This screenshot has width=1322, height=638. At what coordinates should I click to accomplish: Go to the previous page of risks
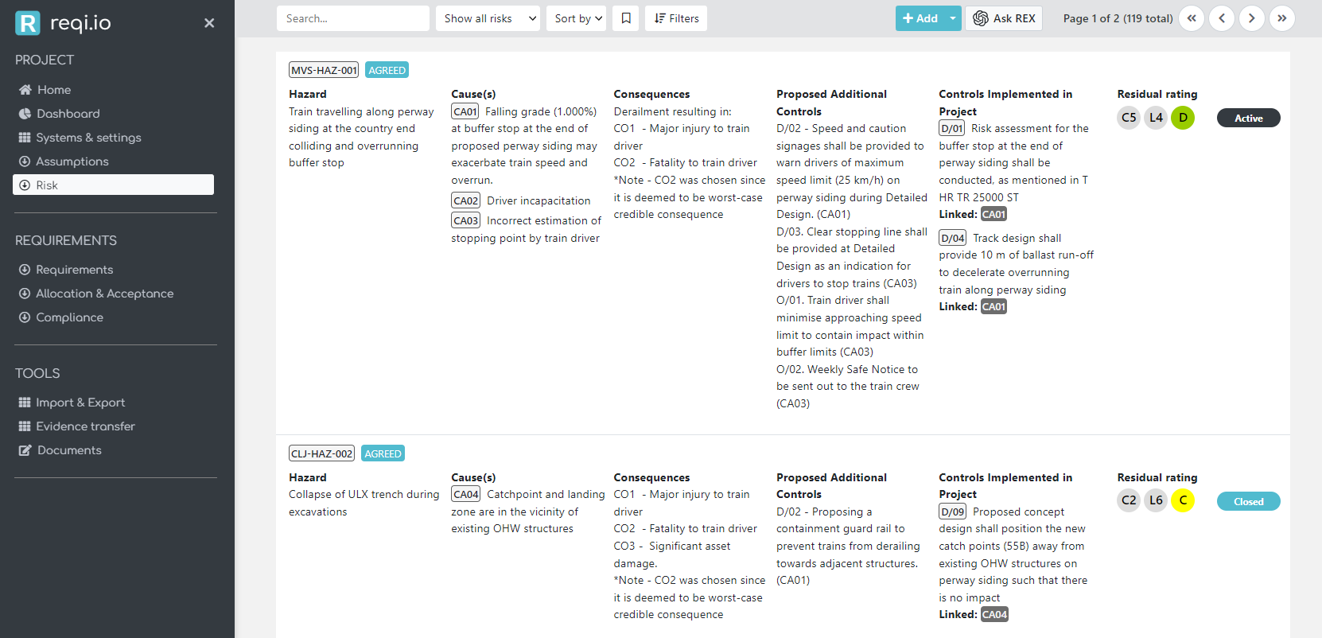[1222, 18]
